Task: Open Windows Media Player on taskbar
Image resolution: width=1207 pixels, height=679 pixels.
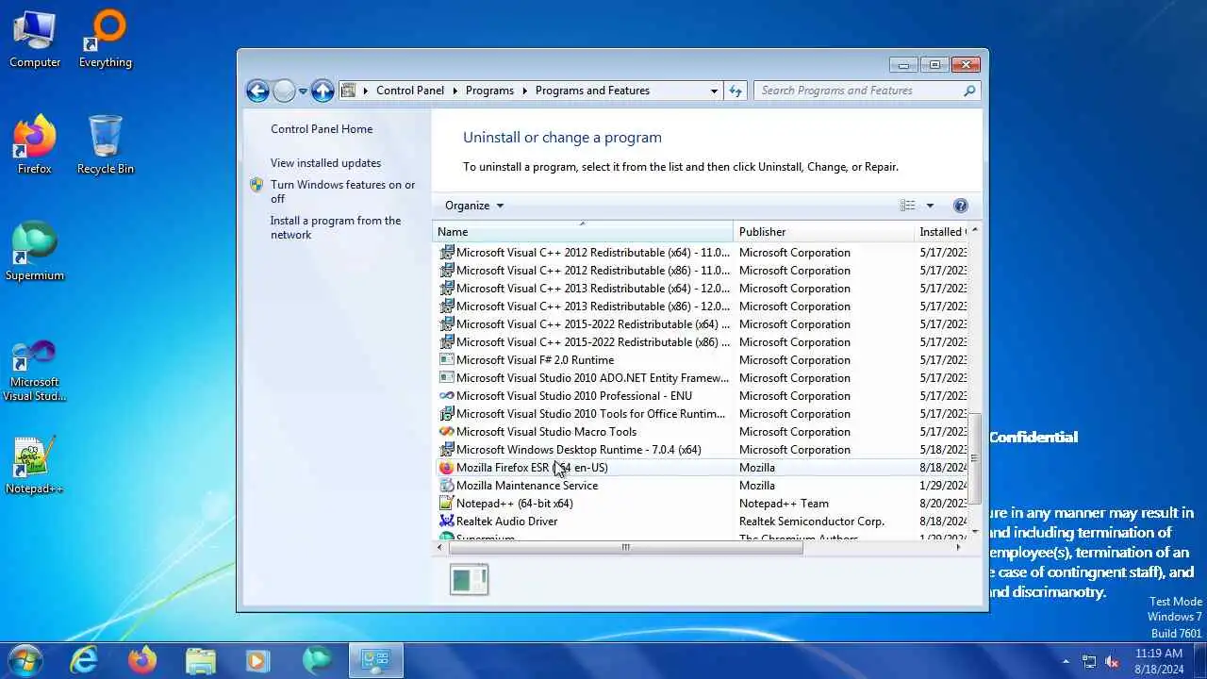Action: click(x=258, y=660)
